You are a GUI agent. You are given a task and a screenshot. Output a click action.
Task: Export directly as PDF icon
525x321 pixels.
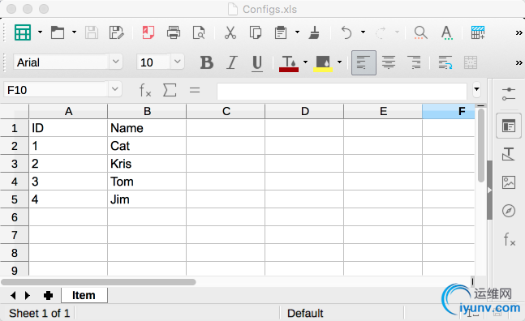pyautogui.click(x=148, y=32)
